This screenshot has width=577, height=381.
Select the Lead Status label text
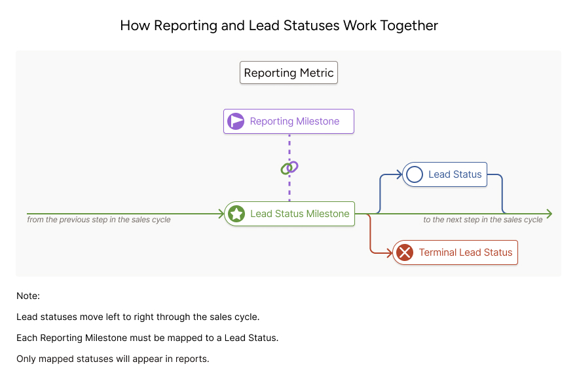pyautogui.click(x=455, y=174)
